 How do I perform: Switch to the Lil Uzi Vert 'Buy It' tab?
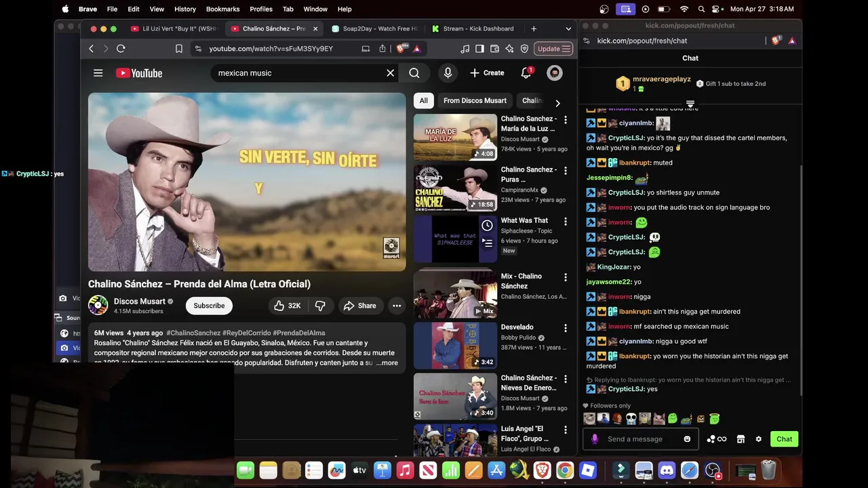(173, 28)
